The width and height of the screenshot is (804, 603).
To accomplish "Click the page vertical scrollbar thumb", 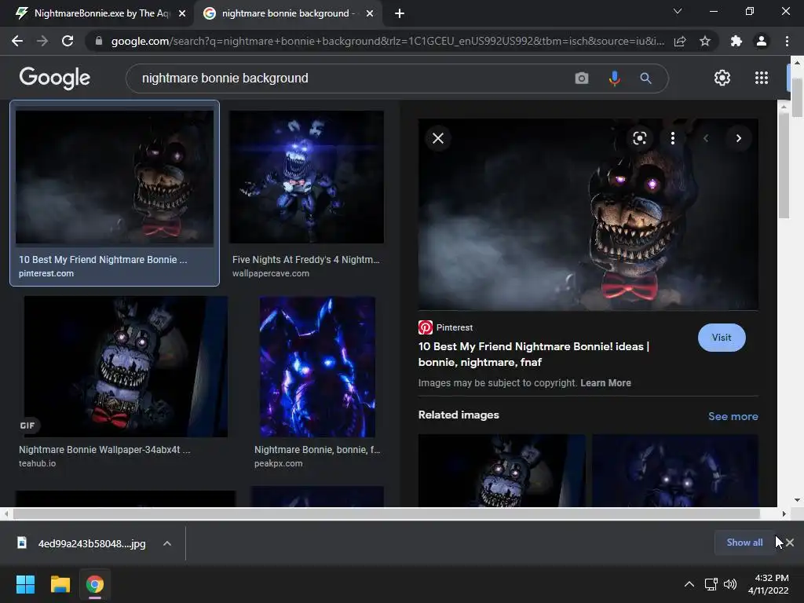I will [796, 97].
